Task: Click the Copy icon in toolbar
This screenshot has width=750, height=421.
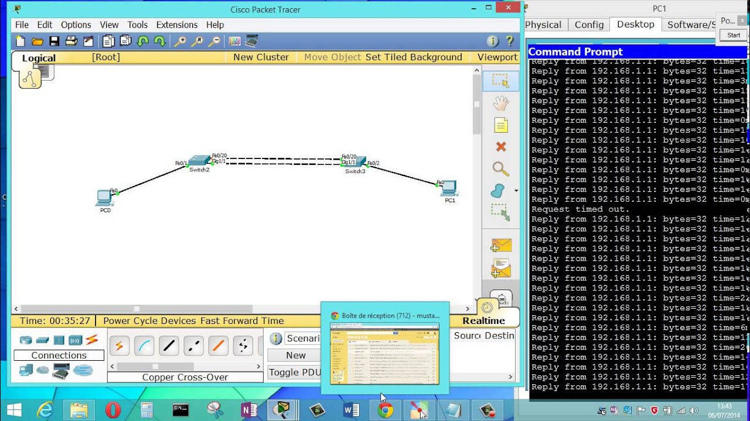Action: [x=108, y=41]
